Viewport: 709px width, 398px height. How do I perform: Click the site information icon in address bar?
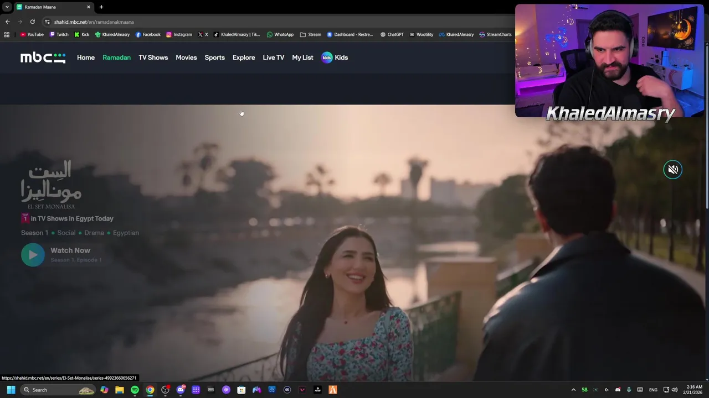(48, 22)
